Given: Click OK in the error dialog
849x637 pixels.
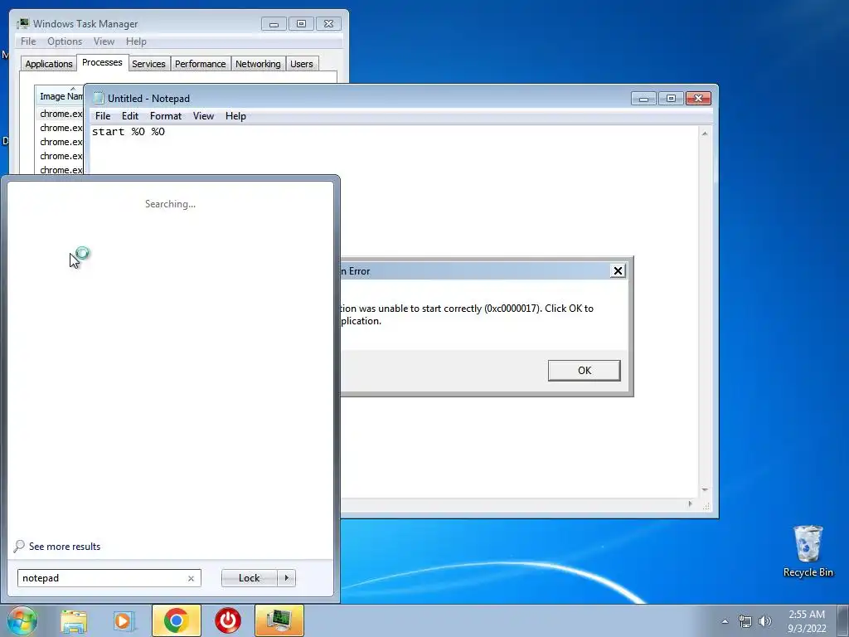Looking at the screenshot, I should (584, 371).
